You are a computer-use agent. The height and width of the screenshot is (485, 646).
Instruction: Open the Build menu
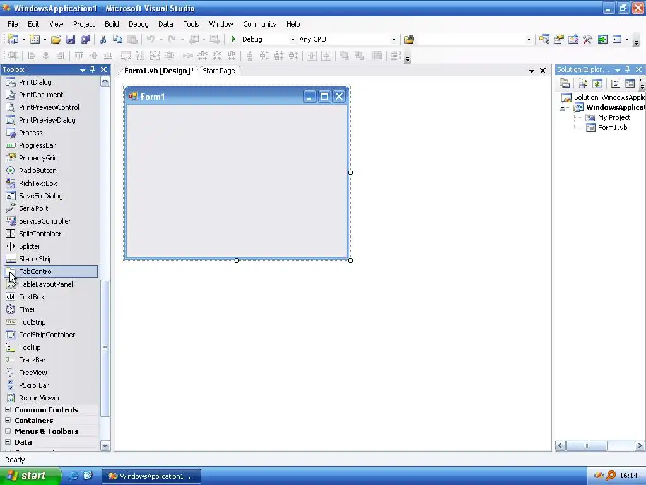112,24
